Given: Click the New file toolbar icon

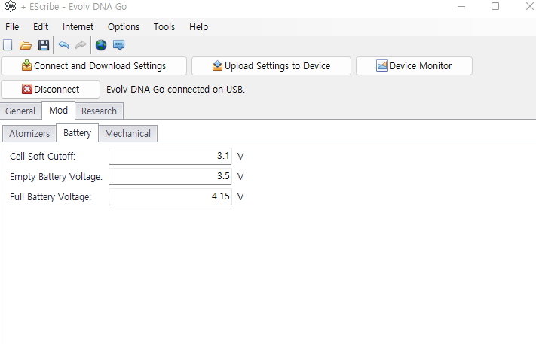Looking at the screenshot, I should click(x=8, y=45).
